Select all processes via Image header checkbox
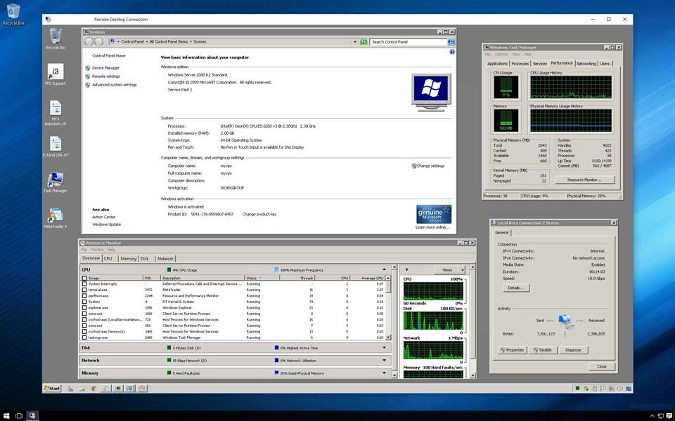The height and width of the screenshot is (421, 675). click(x=84, y=278)
